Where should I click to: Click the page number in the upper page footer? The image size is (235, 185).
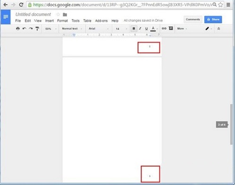pos(150,46)
